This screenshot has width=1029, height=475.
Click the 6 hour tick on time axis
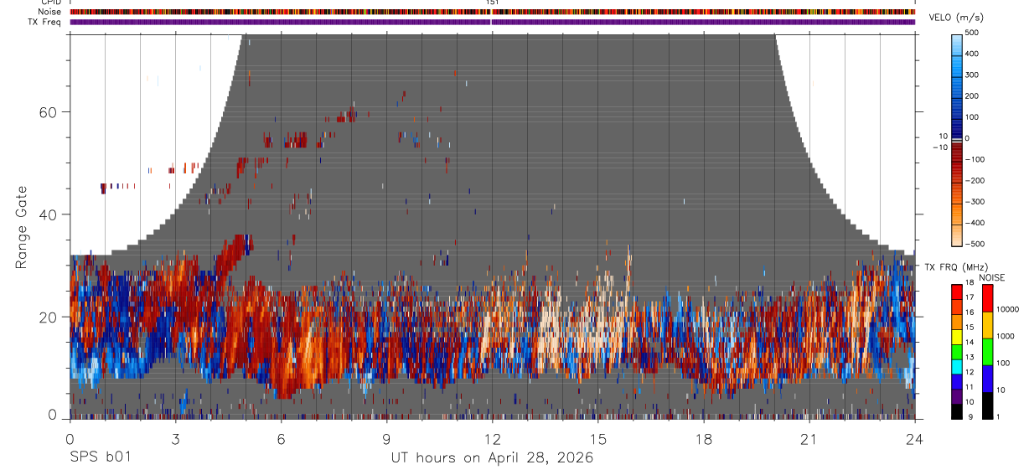(x=281, y=438)
